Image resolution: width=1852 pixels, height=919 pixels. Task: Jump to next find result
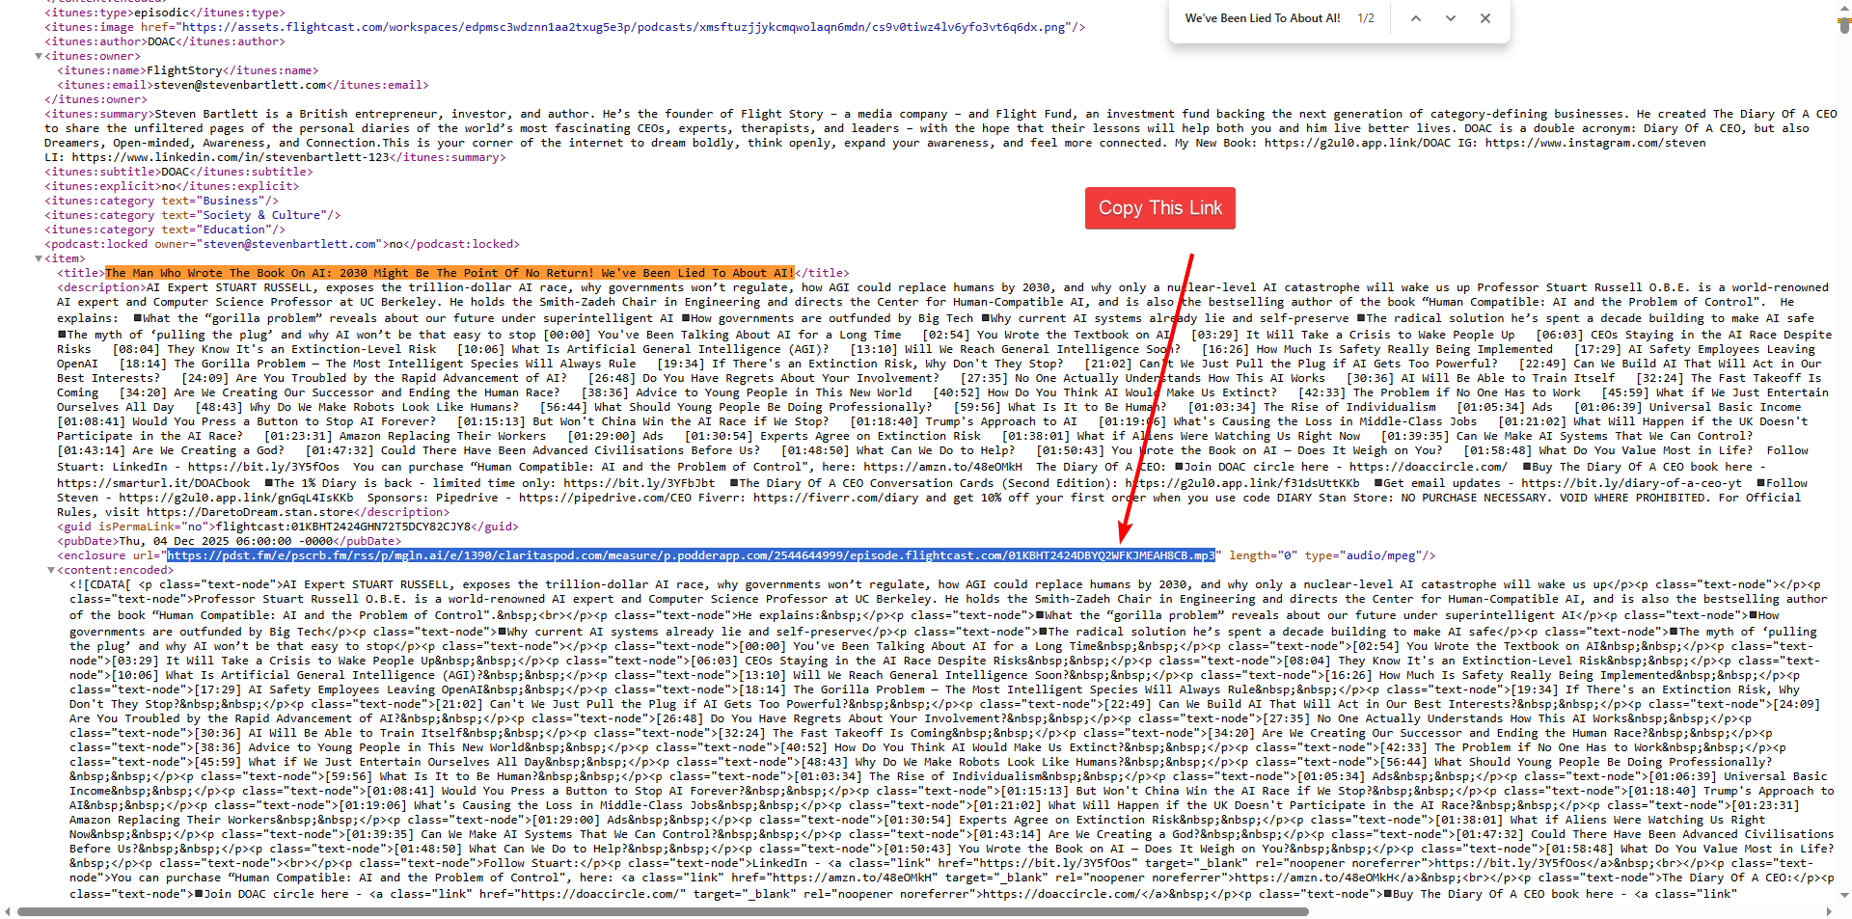[1450, 18]
